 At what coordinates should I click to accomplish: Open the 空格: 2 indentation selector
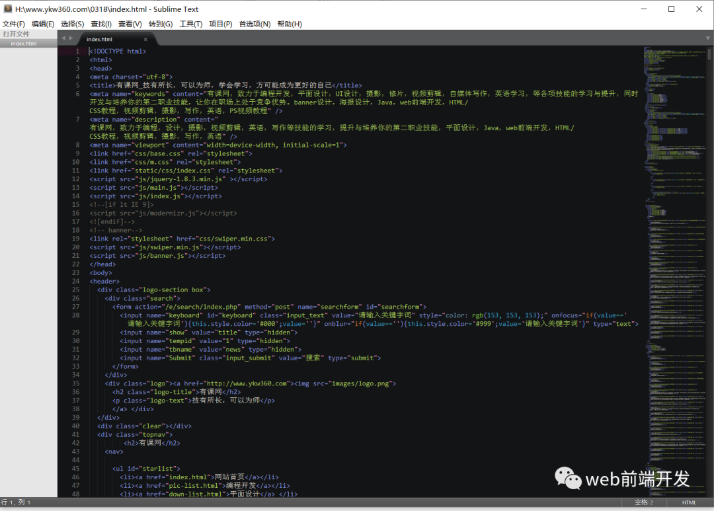(x=644, y=502)
